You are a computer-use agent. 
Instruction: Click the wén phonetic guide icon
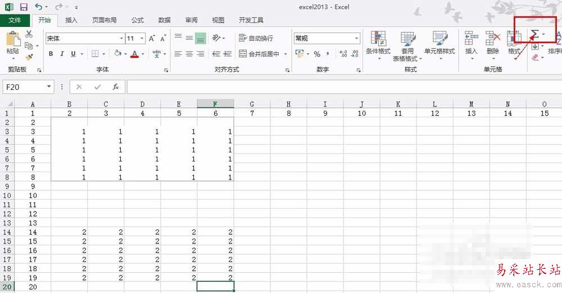pyautogui.click(x=157, y=54)
